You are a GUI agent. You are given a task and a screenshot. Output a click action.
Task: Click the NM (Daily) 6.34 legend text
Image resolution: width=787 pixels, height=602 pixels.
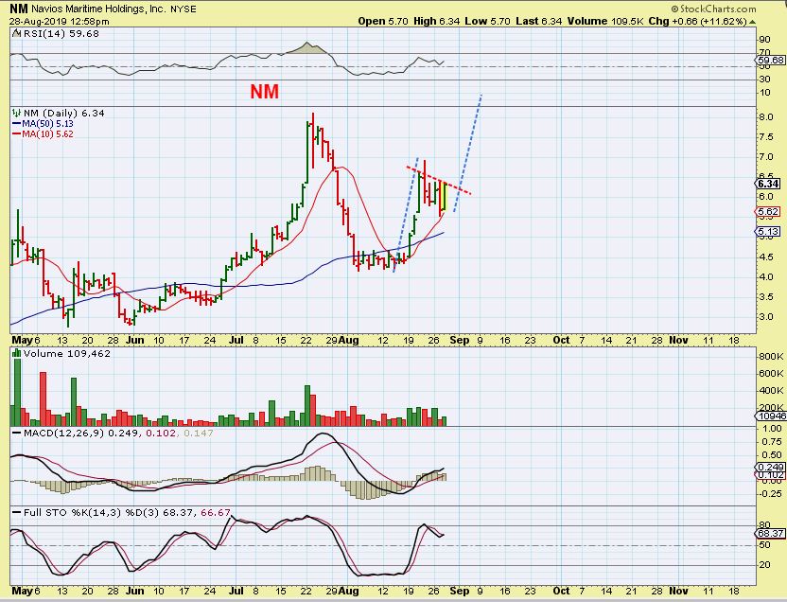[x=63, y=113]
